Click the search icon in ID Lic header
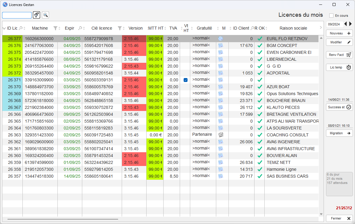The height and width of the screenshot is (224, 355). [x=21, y=28]
